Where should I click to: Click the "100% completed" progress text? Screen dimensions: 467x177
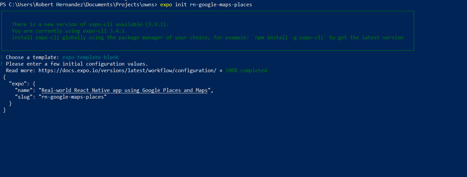pyautogui.click(x=246, y=71)
